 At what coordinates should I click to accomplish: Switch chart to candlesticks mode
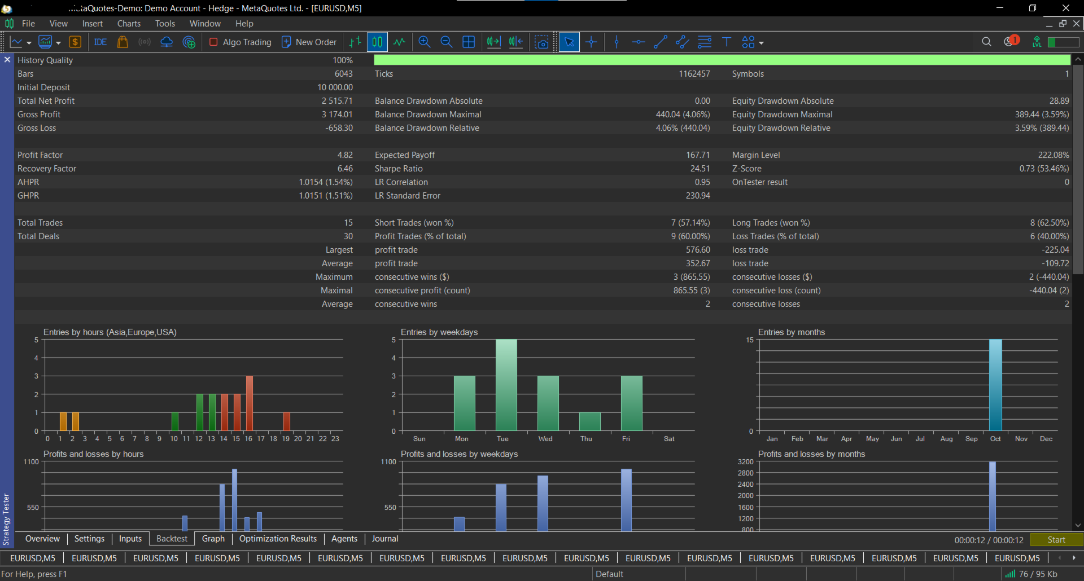point(377,42)
